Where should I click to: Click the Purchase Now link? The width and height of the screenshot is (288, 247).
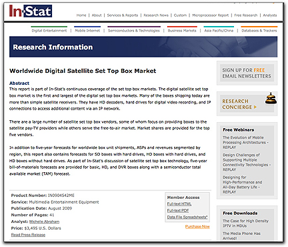[x=197, y=226]
